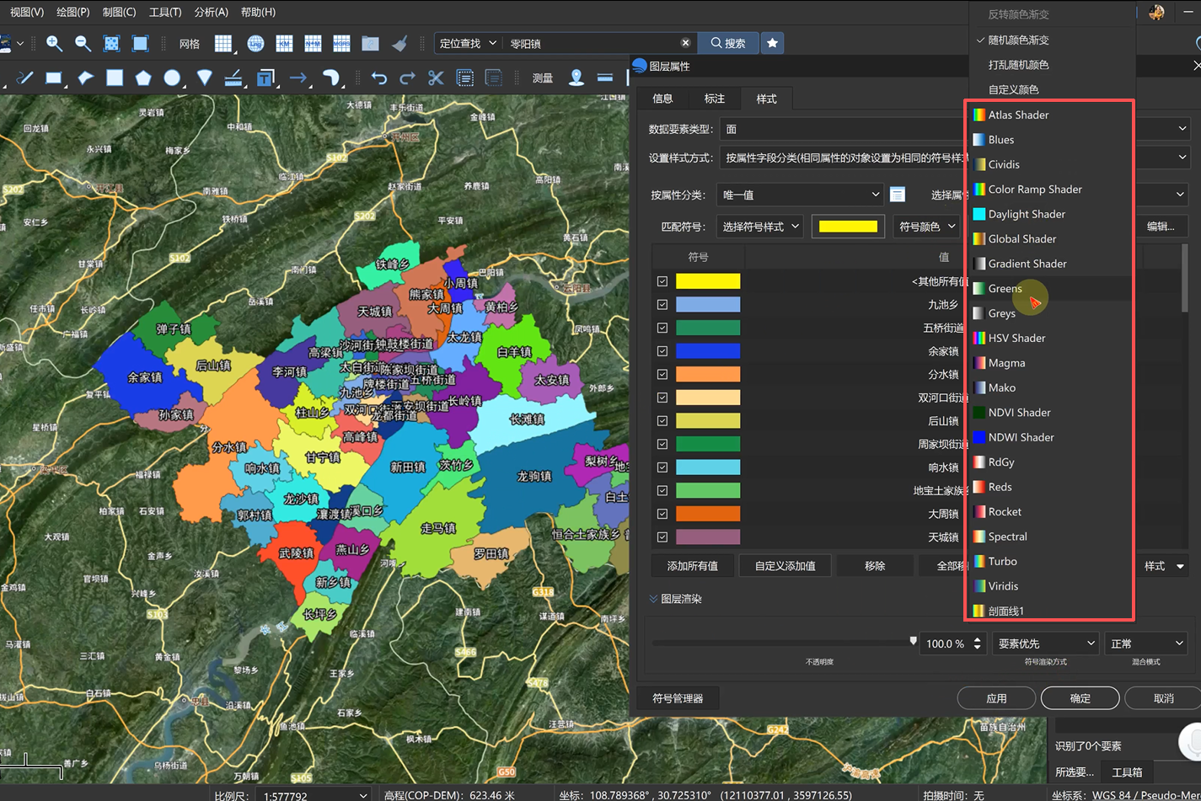Click the location pin measure icon

[576, 78]
